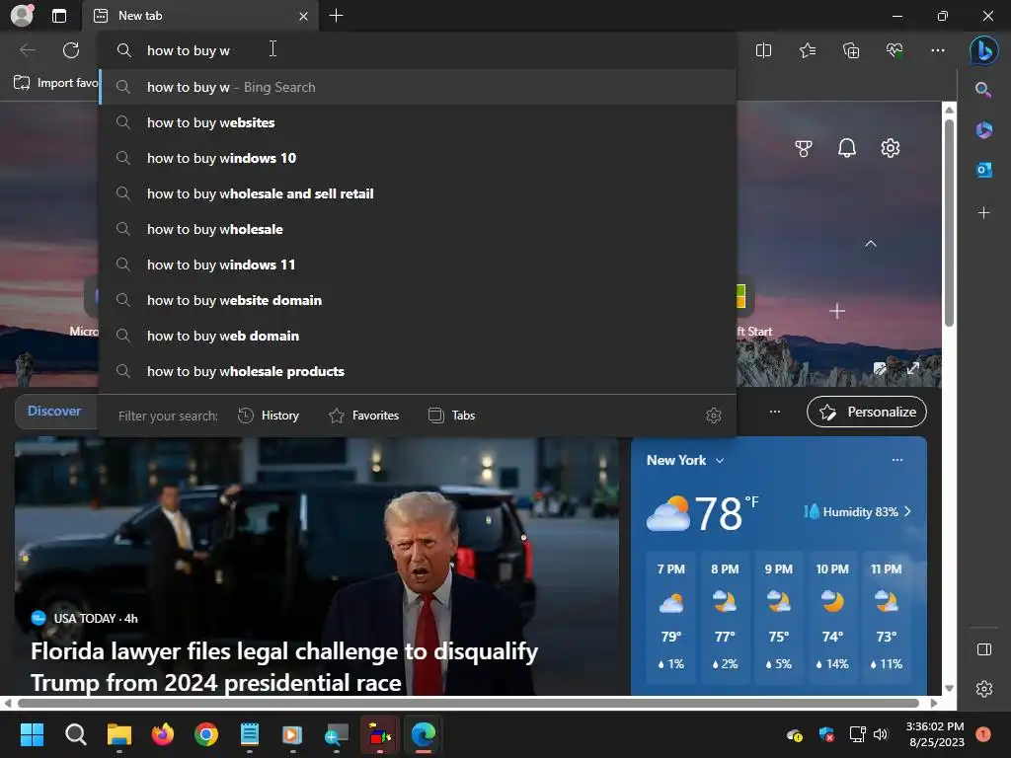Open weather card ellipsis options
Viewport: 1011px width, 758px height.
(x=896, y=460)
